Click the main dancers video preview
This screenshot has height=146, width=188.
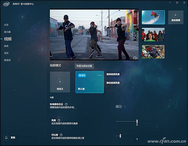tap(94, 35)
